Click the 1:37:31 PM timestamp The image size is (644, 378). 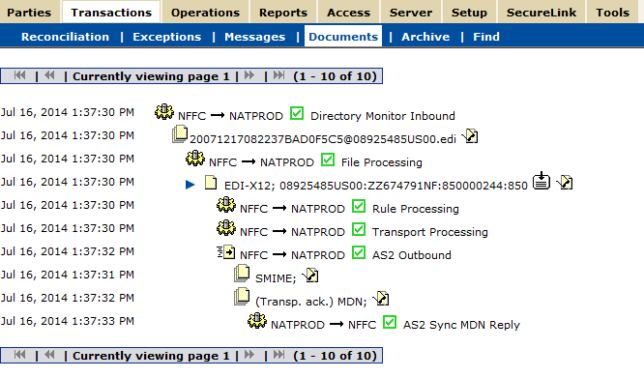[x=68, y=275]
